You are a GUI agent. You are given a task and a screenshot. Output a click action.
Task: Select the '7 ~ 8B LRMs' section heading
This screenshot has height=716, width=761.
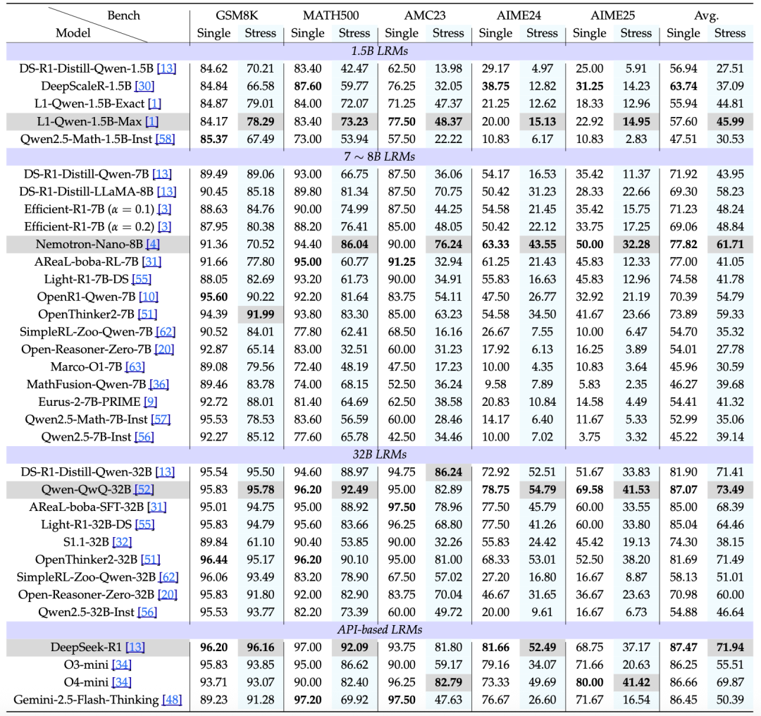[x=380, y=156]
